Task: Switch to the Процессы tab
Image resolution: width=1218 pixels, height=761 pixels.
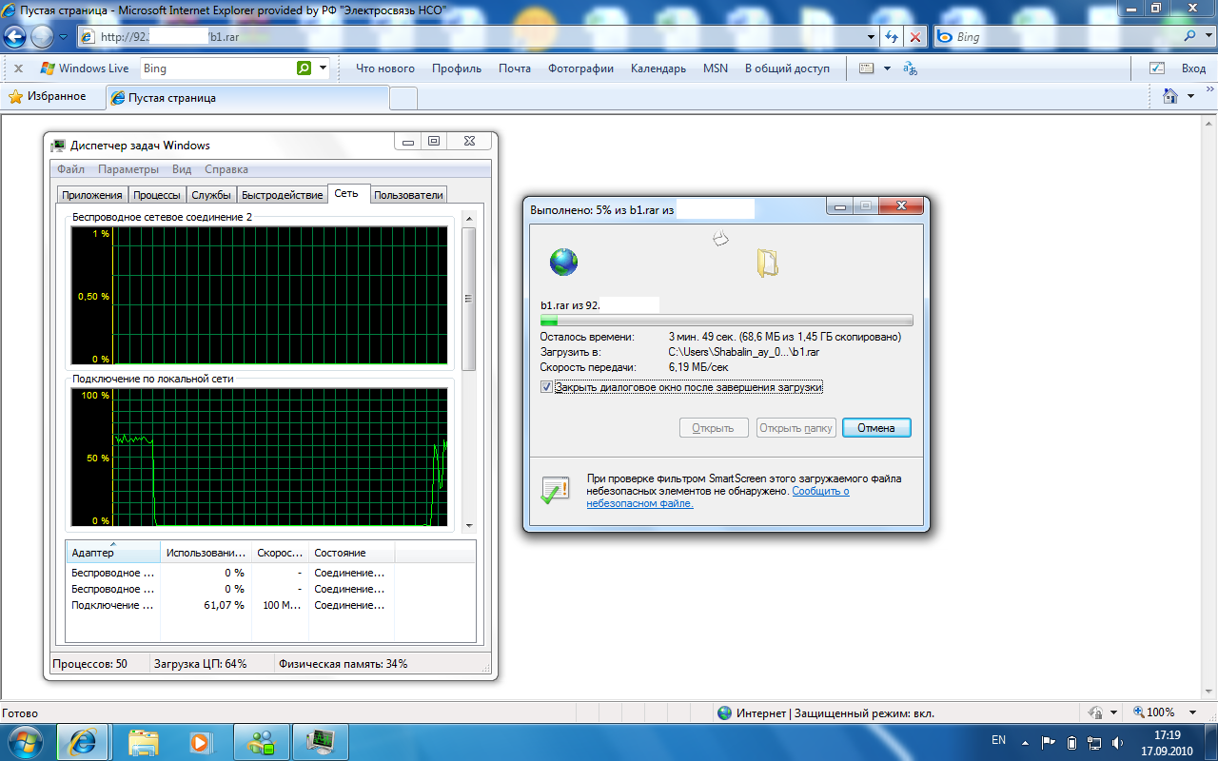Action: 157,195
